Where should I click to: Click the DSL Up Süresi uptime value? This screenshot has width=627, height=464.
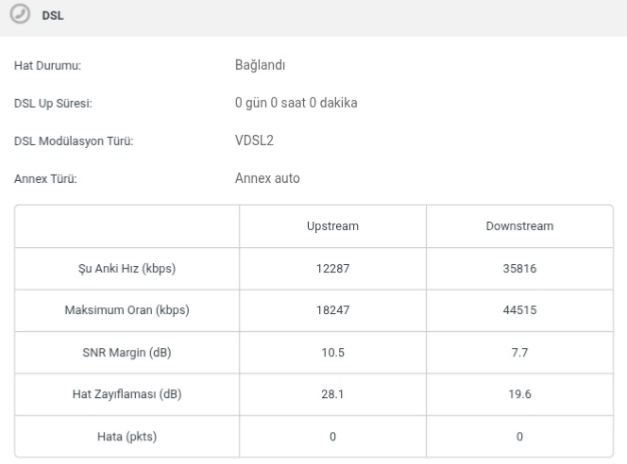[296, 103]
